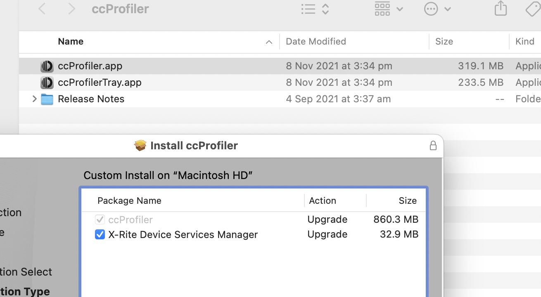
Task: Click the view options stepper arrows
Action: coord(325,9)
